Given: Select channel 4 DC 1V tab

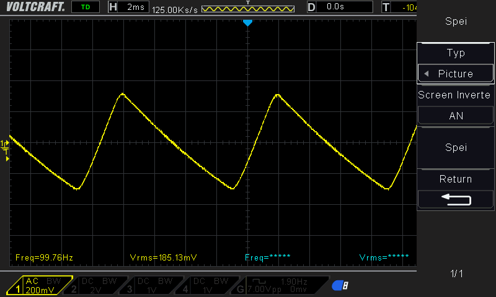Looking at the screenshot, I should point(208,285).
